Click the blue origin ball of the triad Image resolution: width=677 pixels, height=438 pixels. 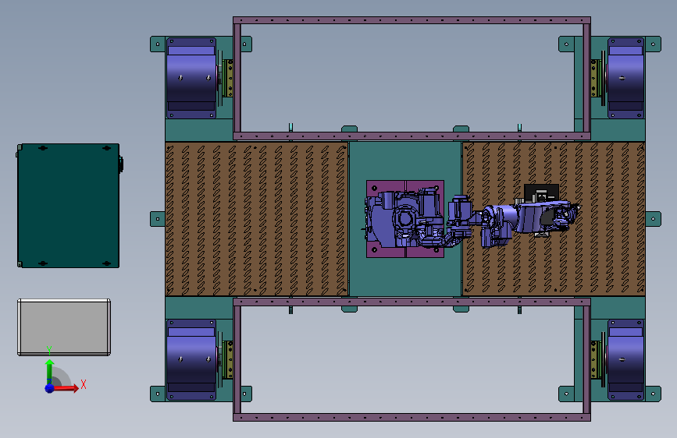(x=50, y=388)
